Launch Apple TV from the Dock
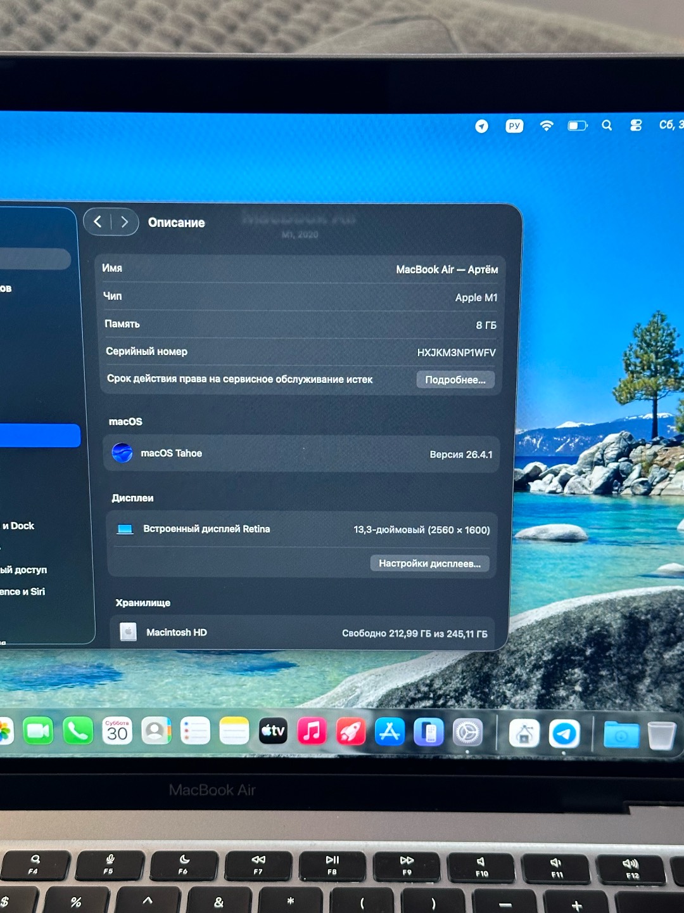This screenshot has height=913, width=684. point(274,731)
